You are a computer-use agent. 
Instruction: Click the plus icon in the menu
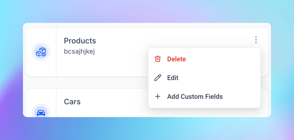click(158, 96)
